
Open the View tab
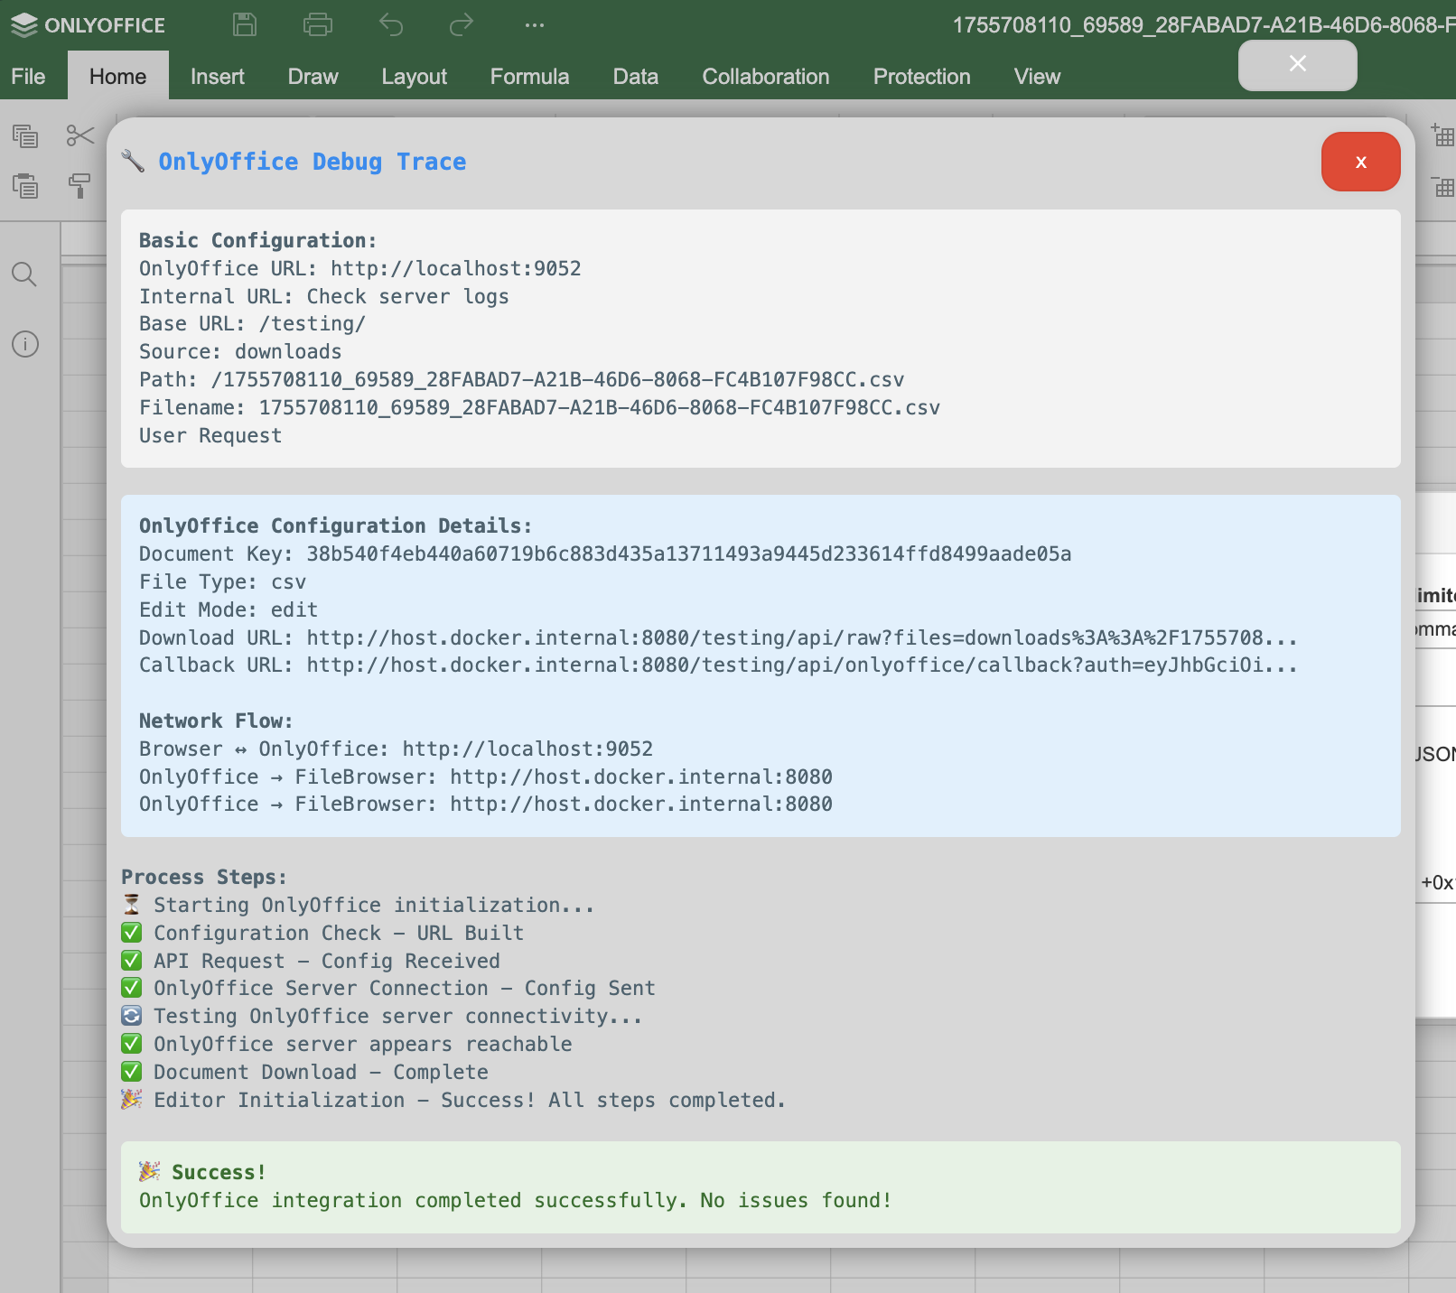pos(1036,77)
